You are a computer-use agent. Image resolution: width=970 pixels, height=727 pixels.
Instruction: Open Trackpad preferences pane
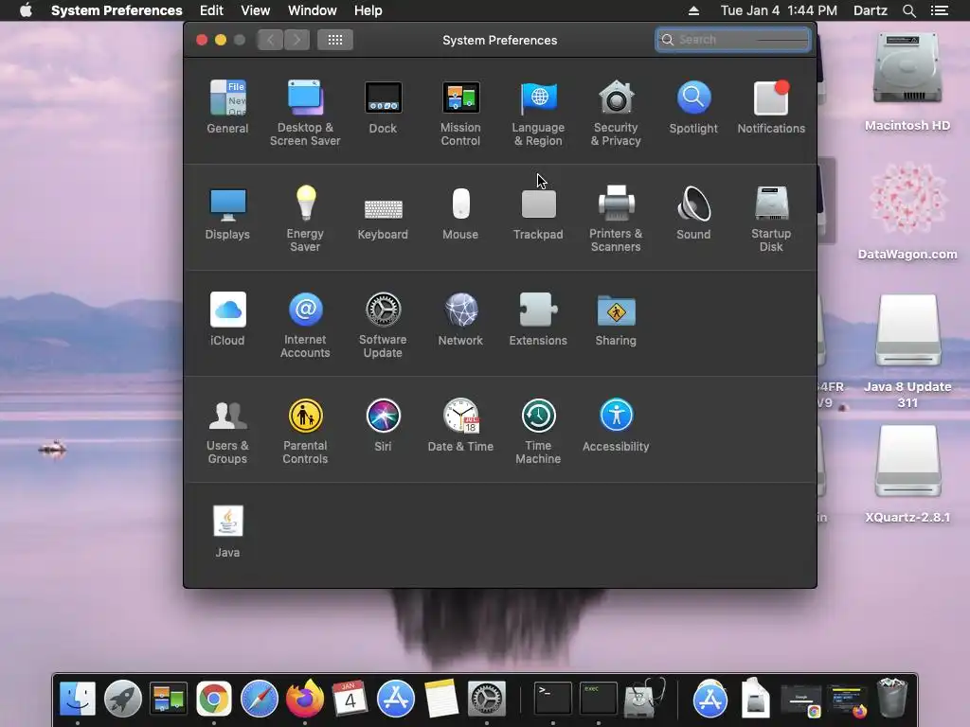coord(538,213)
